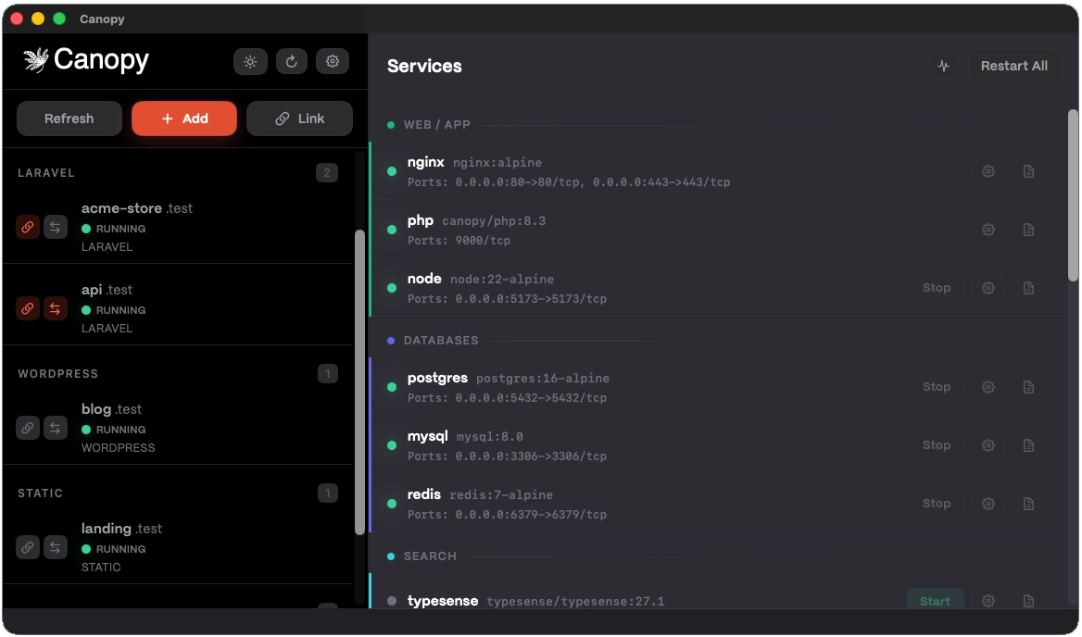Toggle link icon for api.test
Image resolution: width=1082 pixels, height=637 pixels.
coord(28,308)
